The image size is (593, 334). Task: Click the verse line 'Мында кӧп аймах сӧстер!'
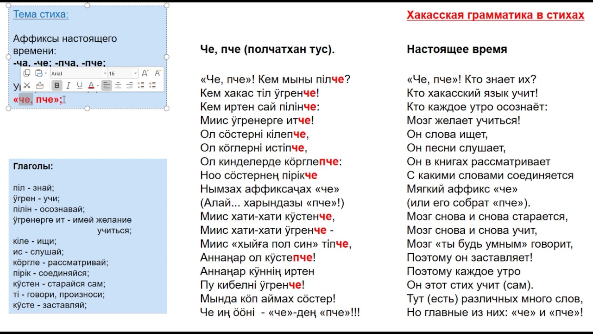pyautogui.click(x=268, y=299)
